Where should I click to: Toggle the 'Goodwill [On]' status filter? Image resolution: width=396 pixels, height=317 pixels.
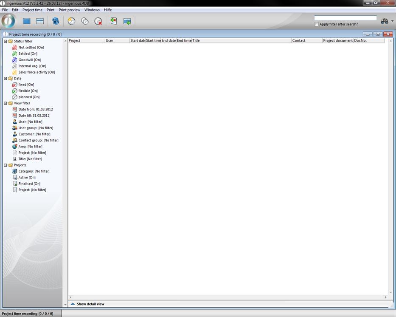(29, 60)
